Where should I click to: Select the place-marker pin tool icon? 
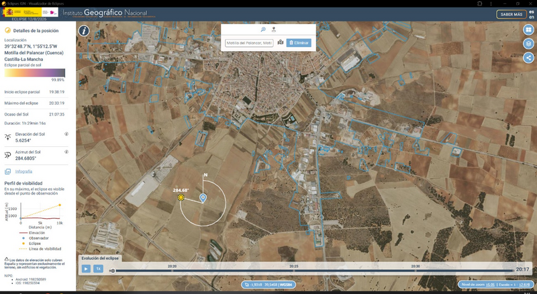coord(274,30)
